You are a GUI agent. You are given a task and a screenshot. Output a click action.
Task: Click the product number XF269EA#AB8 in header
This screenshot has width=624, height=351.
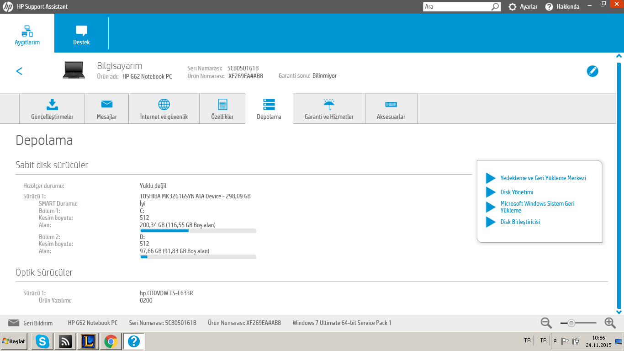(246, 76)
